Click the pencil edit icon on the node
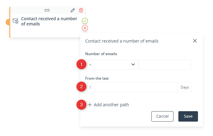This screenshot has width=213, height=136. 73,10
